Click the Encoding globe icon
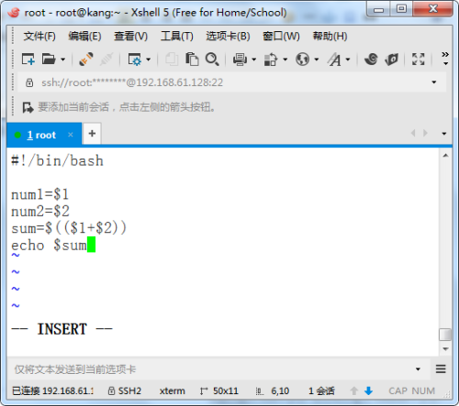 302,60
